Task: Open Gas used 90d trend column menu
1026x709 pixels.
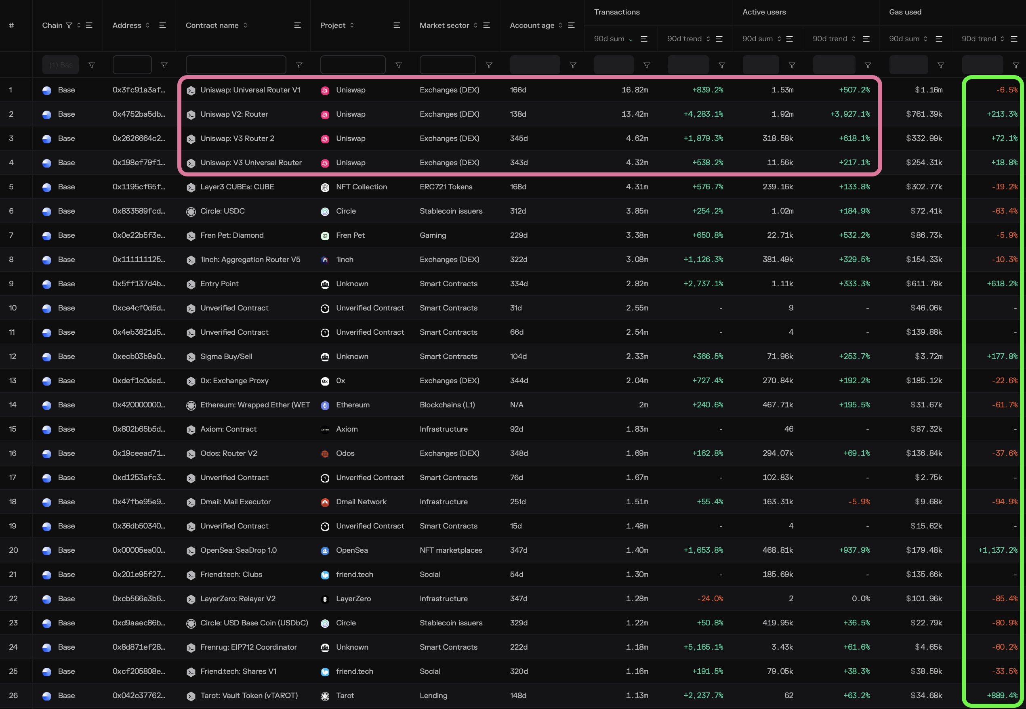Action: (1014, 39)
